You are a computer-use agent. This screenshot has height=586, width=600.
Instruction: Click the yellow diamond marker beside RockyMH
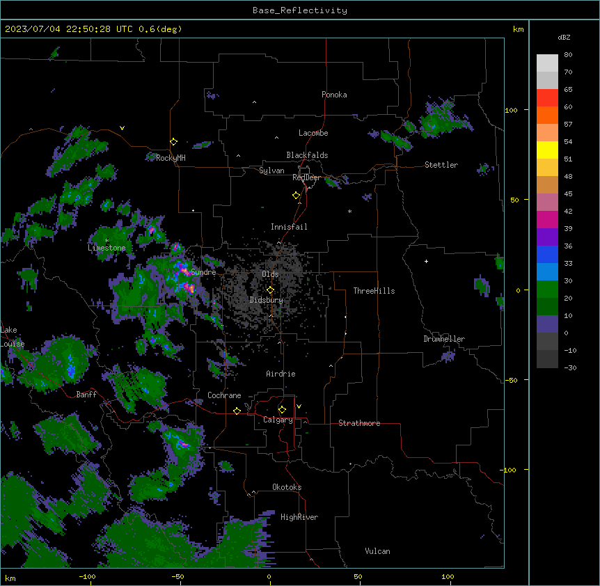point(173,142)
